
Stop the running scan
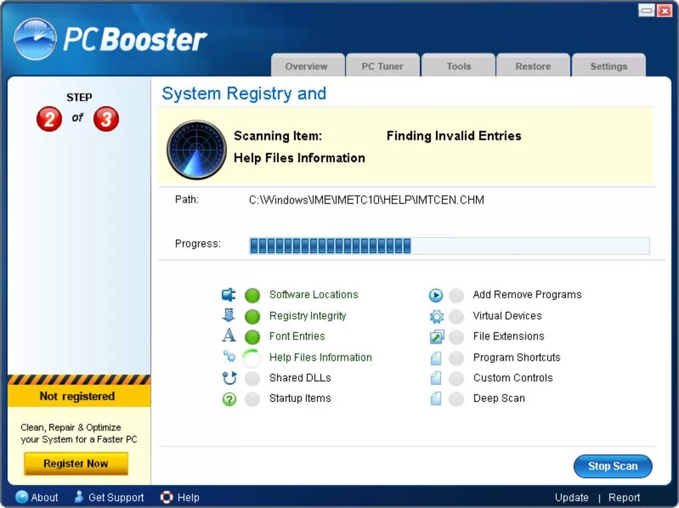(612, 466)
